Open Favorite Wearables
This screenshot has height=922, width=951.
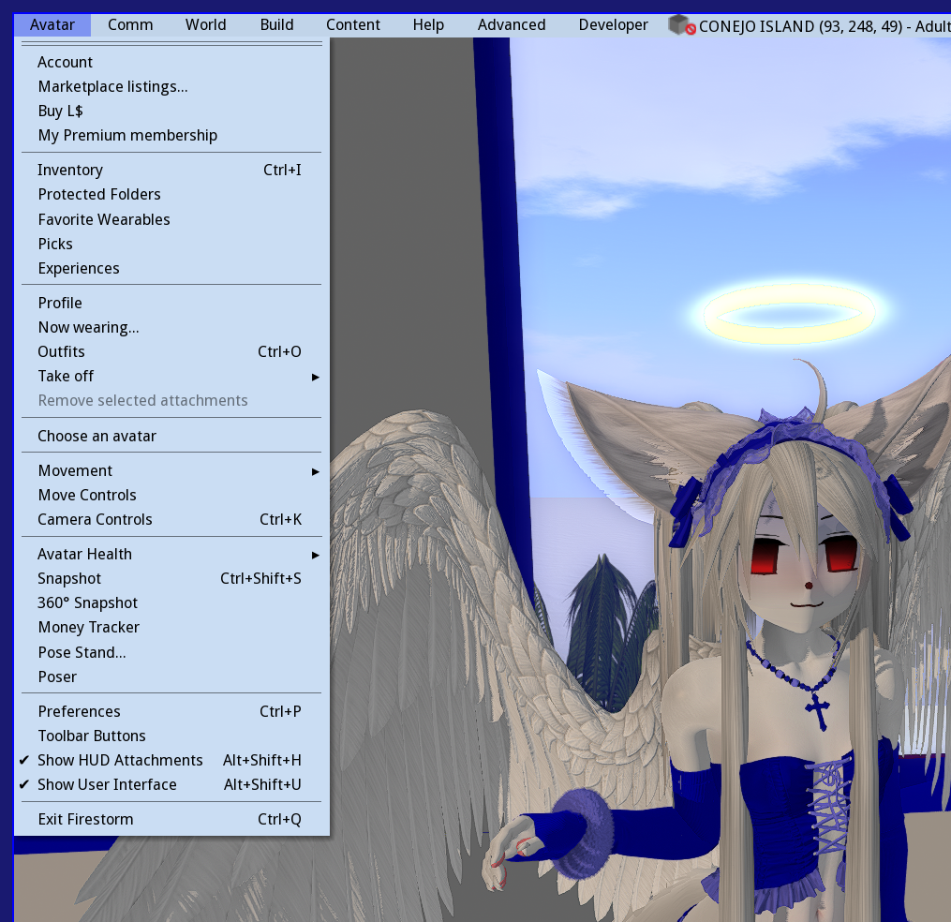coord(171,219)
